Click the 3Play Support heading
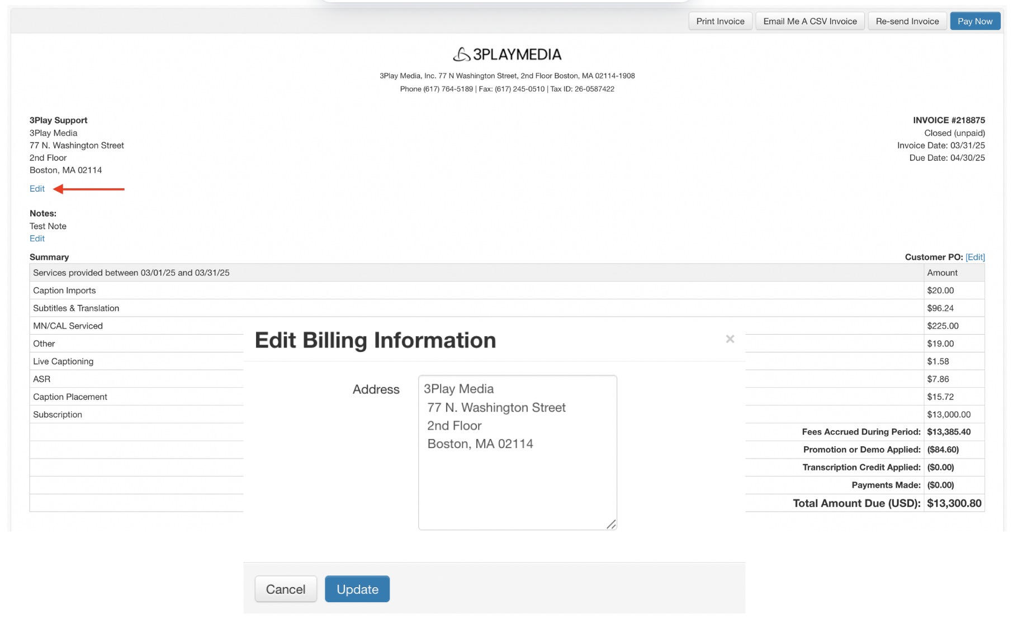Screen dimensions: 1013x629 [x=58, y=120]
